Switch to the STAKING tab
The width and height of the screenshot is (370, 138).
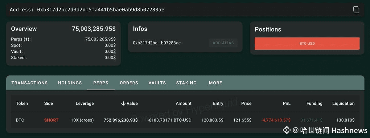(186, 83)
